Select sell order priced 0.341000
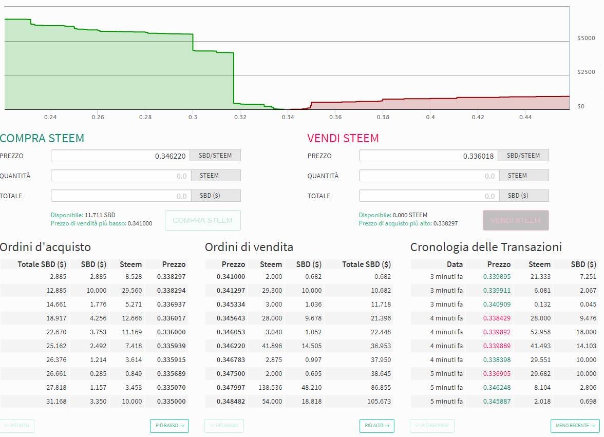The width and height of the screenshot is (604, 437). tap(299, 276)
